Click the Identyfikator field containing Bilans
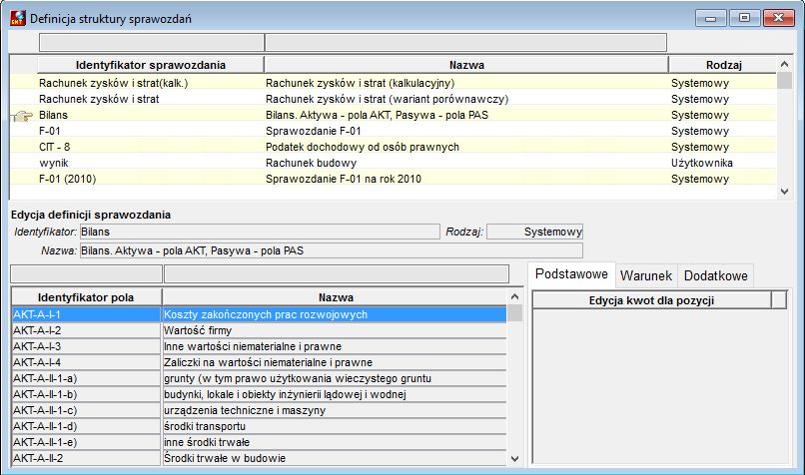The width and height of the screenshot is (805, 475). [x=260, y=232]
